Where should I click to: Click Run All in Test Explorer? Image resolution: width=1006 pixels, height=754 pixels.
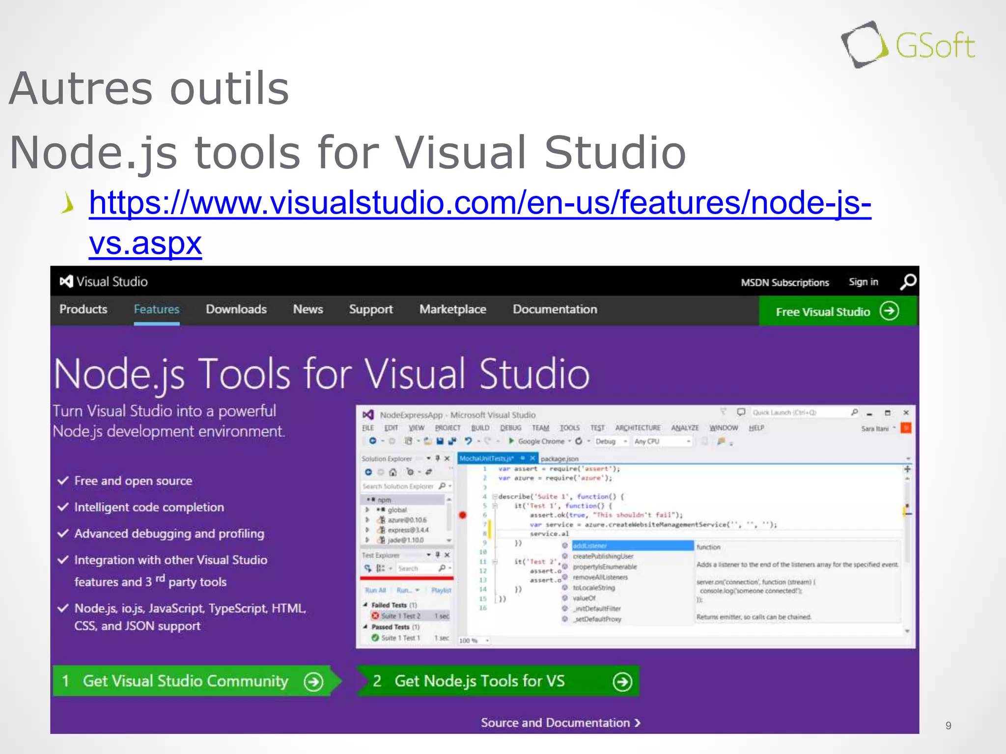coord(375,590)
